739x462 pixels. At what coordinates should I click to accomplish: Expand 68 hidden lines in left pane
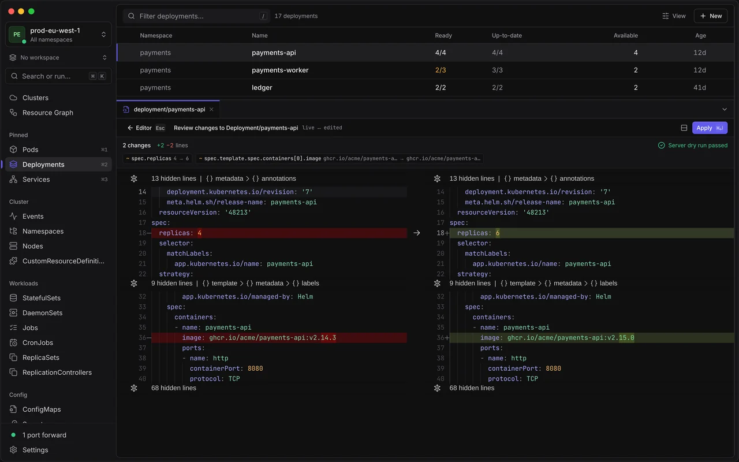[x=134, y=388]
